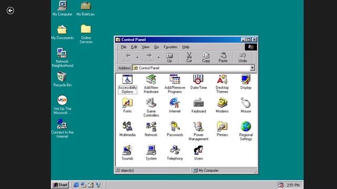Expand the Forward history dropdown arrow
337x189 pixels.
point(158,58)
